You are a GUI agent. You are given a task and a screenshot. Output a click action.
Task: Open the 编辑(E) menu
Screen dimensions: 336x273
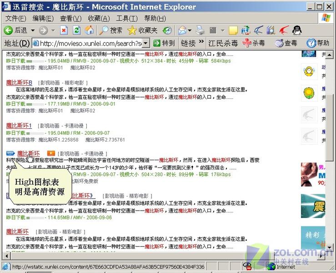(x=43, y=19)
